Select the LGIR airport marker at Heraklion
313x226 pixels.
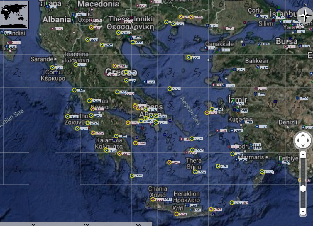(x=187, y=205)
